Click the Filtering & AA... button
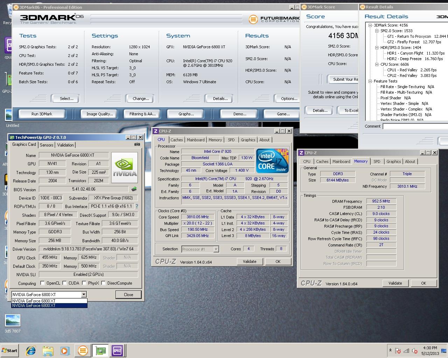The height and width of the screenshot is (358, 448). pos(142,114)
